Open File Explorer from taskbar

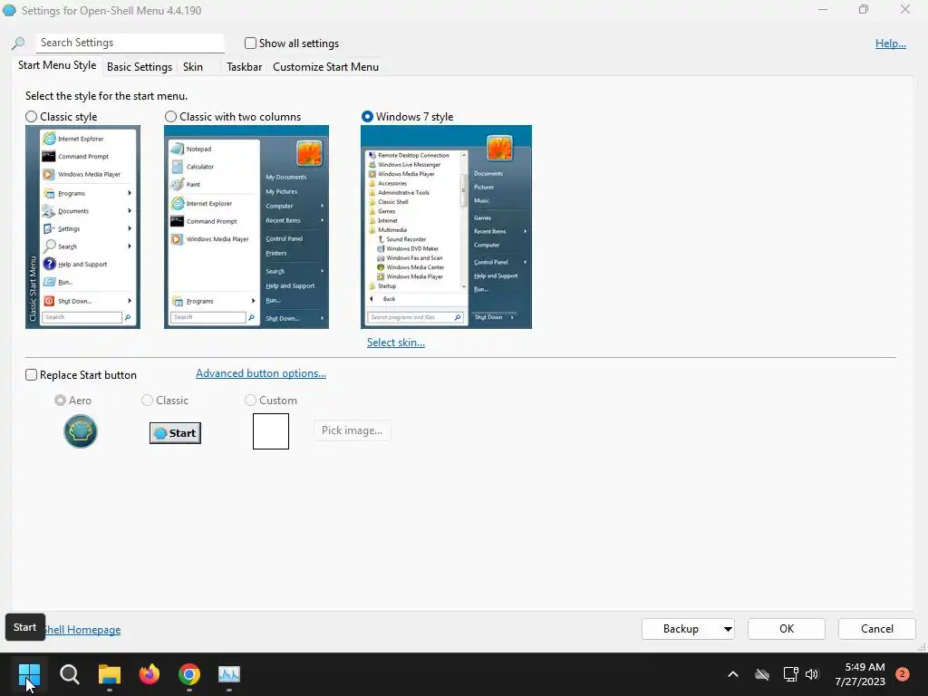pyautogui.click(x=110, y=674)
